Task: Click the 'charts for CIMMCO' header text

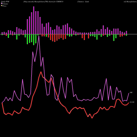Action: pyautogui.click(x=56, y=2)
